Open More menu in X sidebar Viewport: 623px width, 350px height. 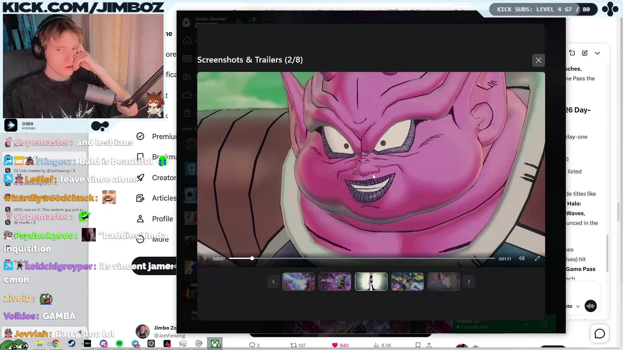pos(153,239)
